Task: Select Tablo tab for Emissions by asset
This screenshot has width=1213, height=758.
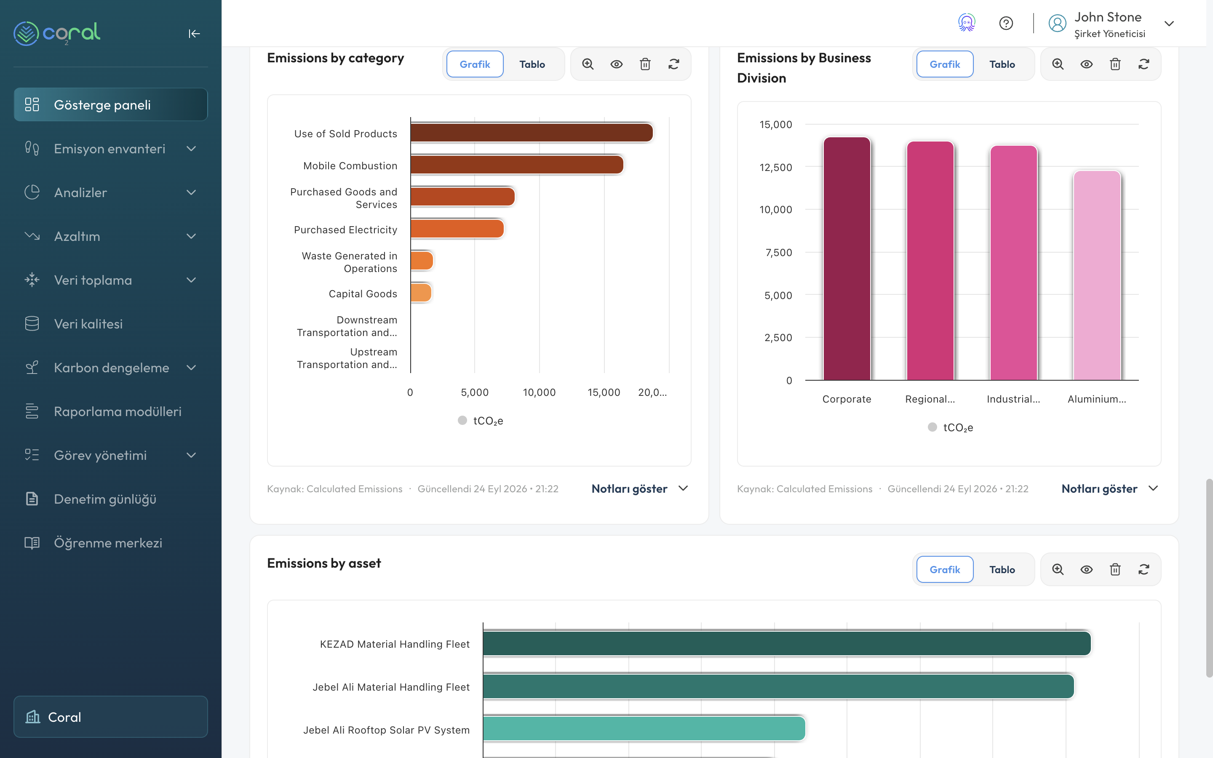Action: 1002,569
